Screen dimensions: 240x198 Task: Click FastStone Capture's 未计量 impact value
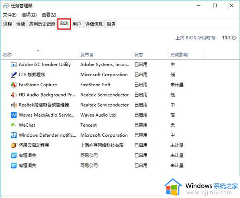click(177, 85)
